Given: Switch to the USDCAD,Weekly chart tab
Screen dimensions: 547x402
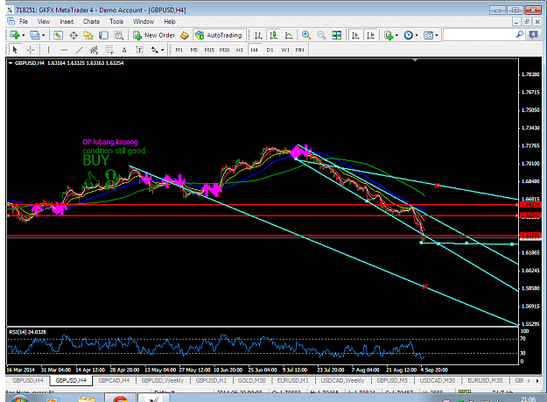Looking at the screenshot, I should [342, 380].
